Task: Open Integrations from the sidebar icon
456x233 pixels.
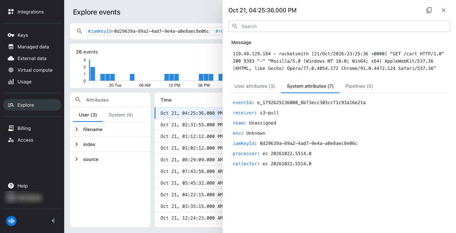Action: tap(11, 12)
